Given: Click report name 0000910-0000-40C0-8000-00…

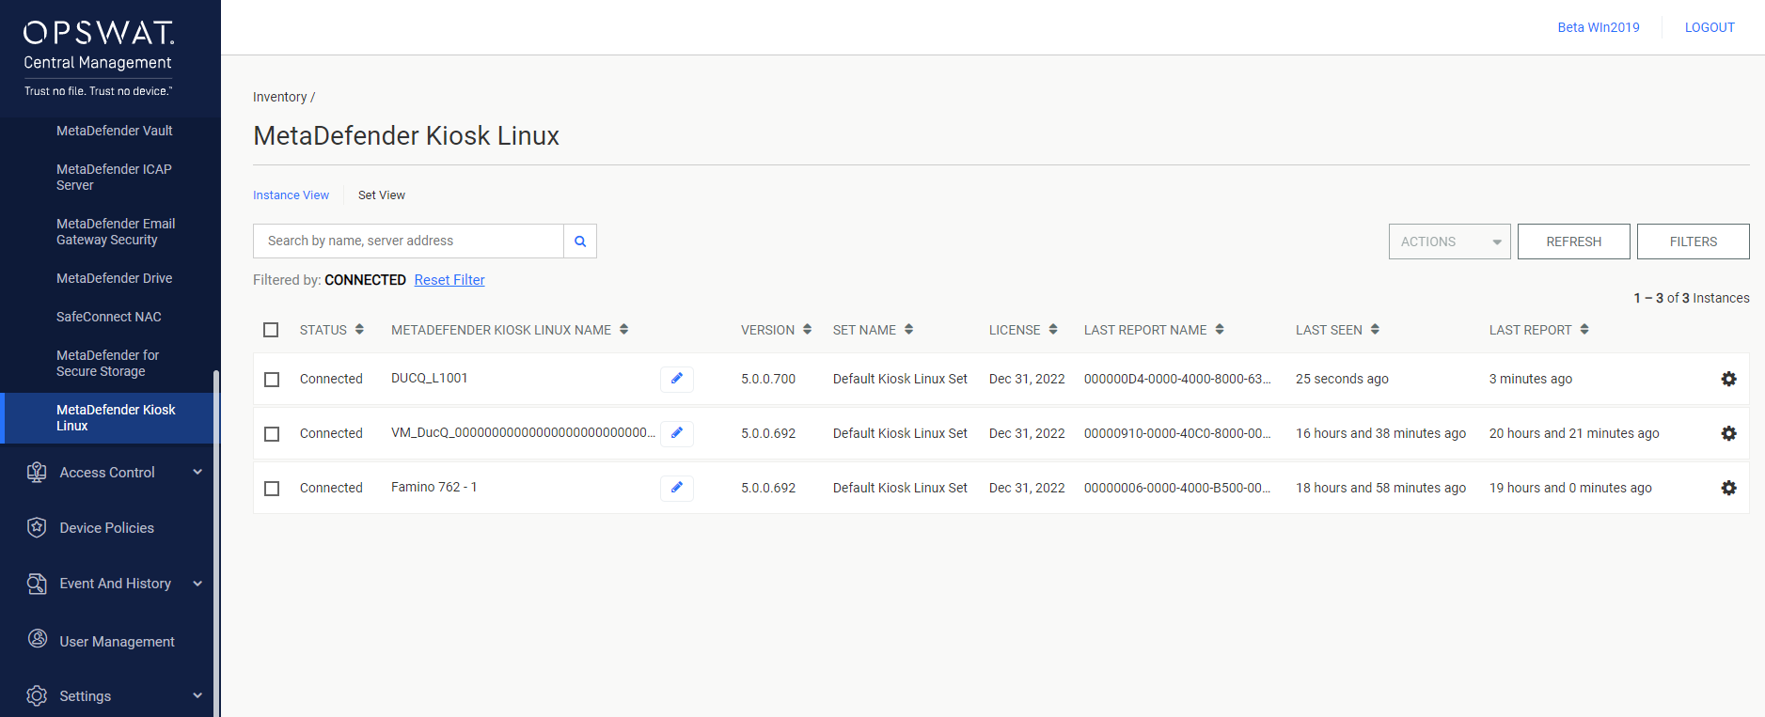Looking at the screenshot, I should click(x=1177, y=433).
